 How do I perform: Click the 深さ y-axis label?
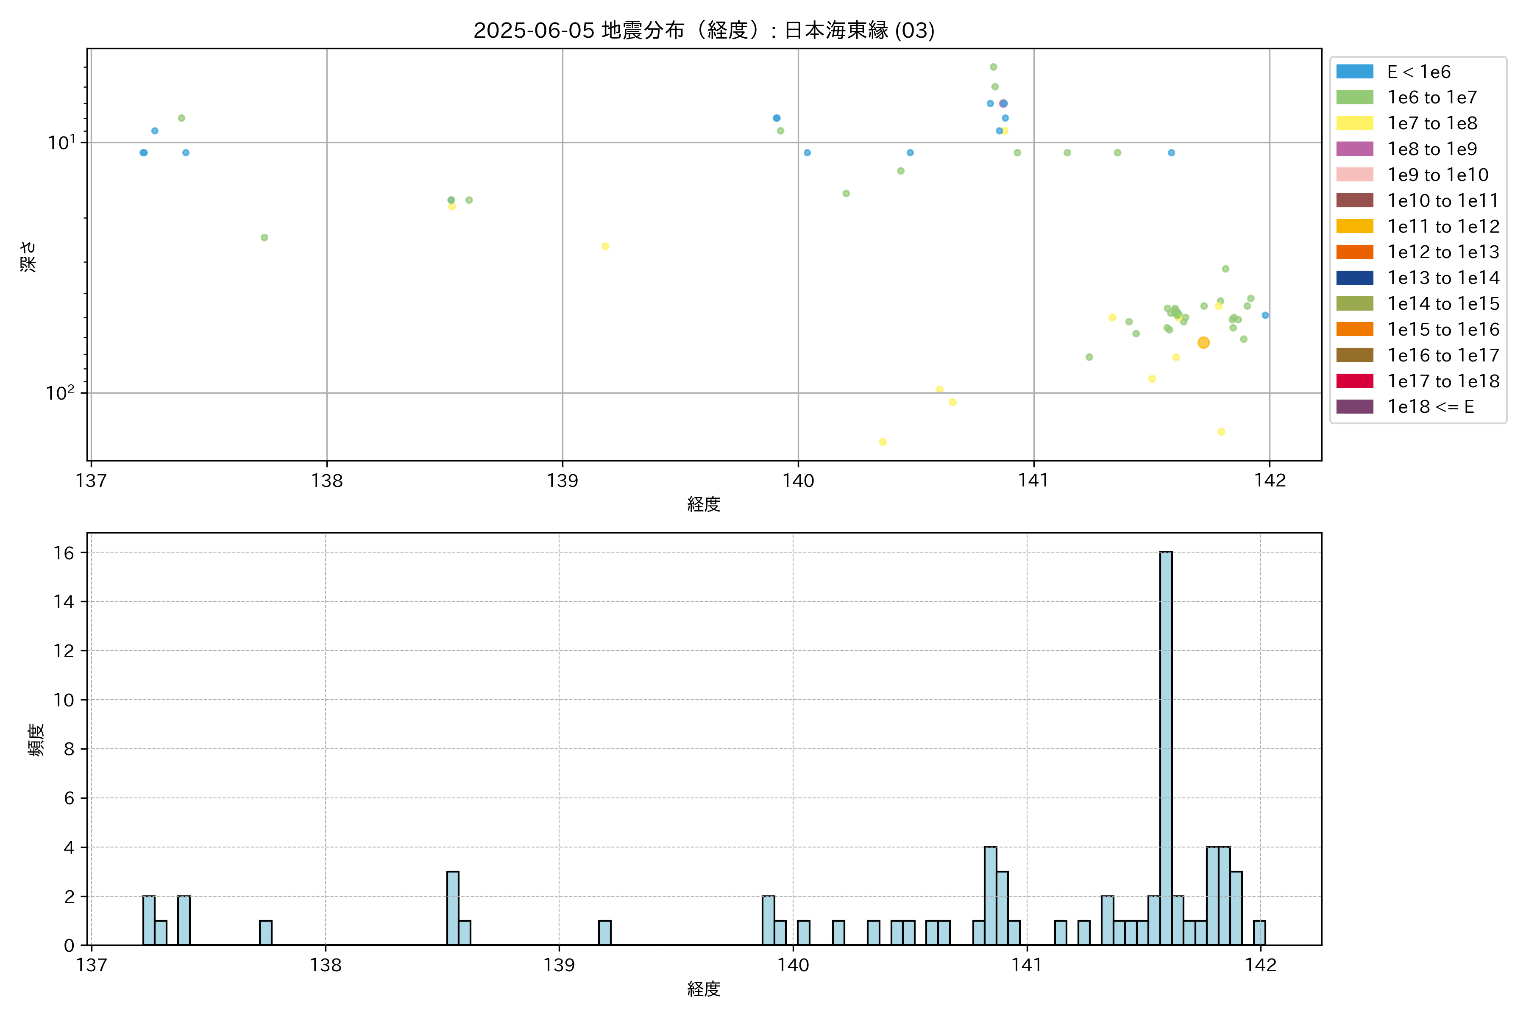28,256
